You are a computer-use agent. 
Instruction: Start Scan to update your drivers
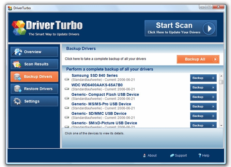181,28
